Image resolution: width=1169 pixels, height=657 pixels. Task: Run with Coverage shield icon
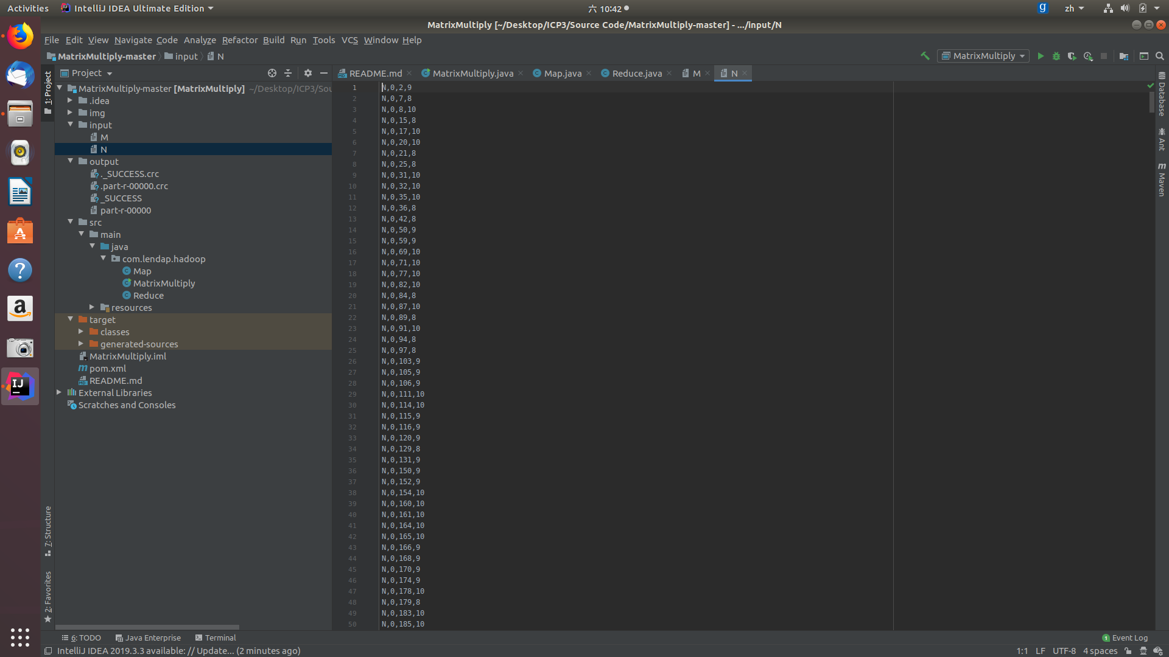point(1072,56)
